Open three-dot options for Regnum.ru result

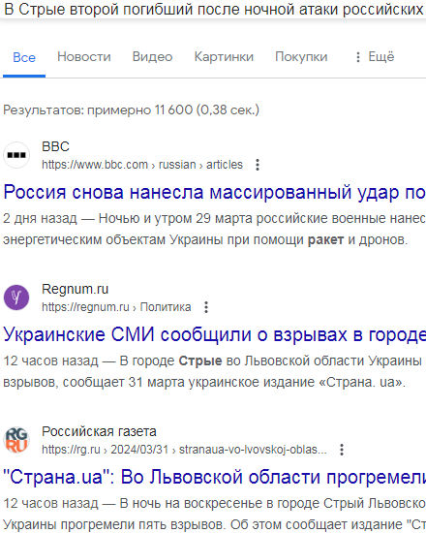click(x=206, y=307)
